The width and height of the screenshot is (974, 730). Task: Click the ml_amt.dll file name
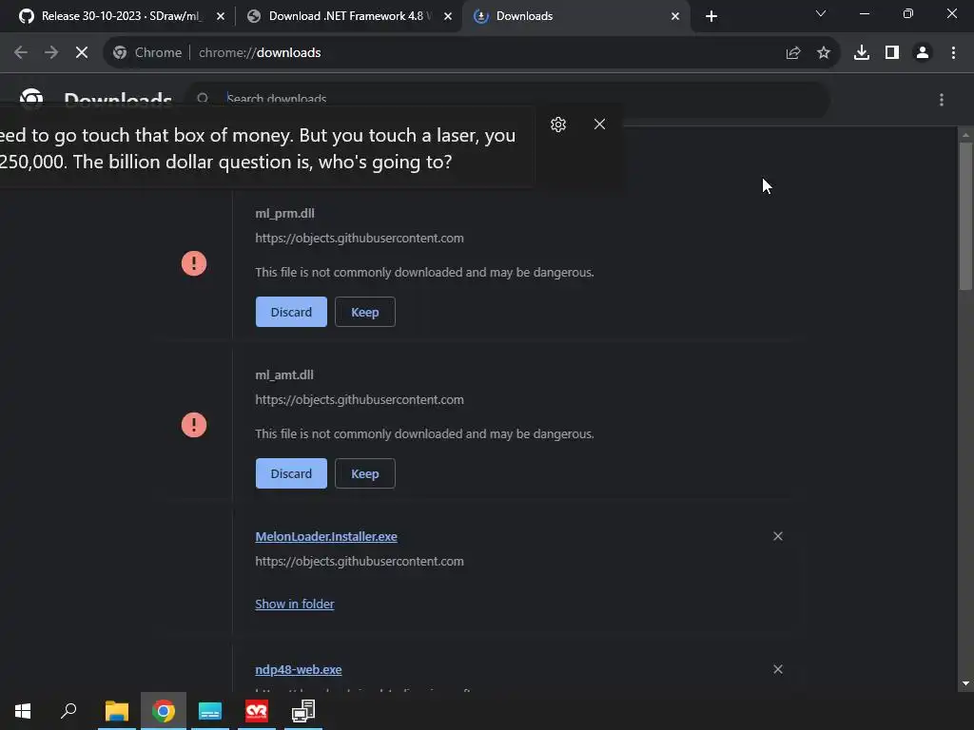click(284, 375)
